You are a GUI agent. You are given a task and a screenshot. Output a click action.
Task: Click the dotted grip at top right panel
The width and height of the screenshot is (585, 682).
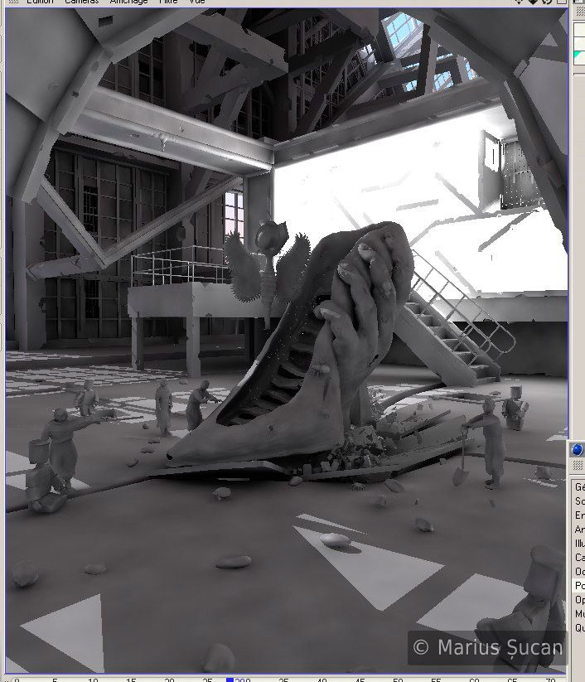(578, 12)
